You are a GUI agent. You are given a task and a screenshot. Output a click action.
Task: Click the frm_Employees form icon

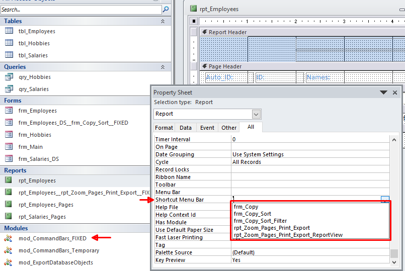[9, 111]
